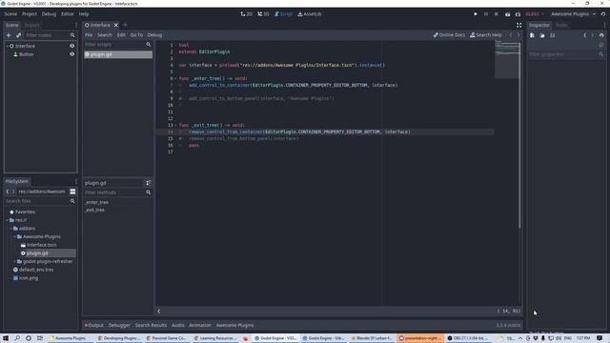Collapse the res:// folder
Image resolution: width=610 pixels, height=343 pixels.
pos(7,220)
